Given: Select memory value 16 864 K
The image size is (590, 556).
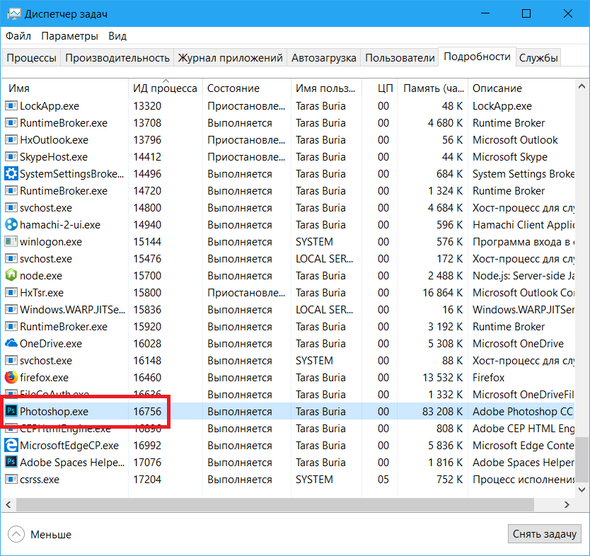Looking at the screenshot, I should 443,293.
